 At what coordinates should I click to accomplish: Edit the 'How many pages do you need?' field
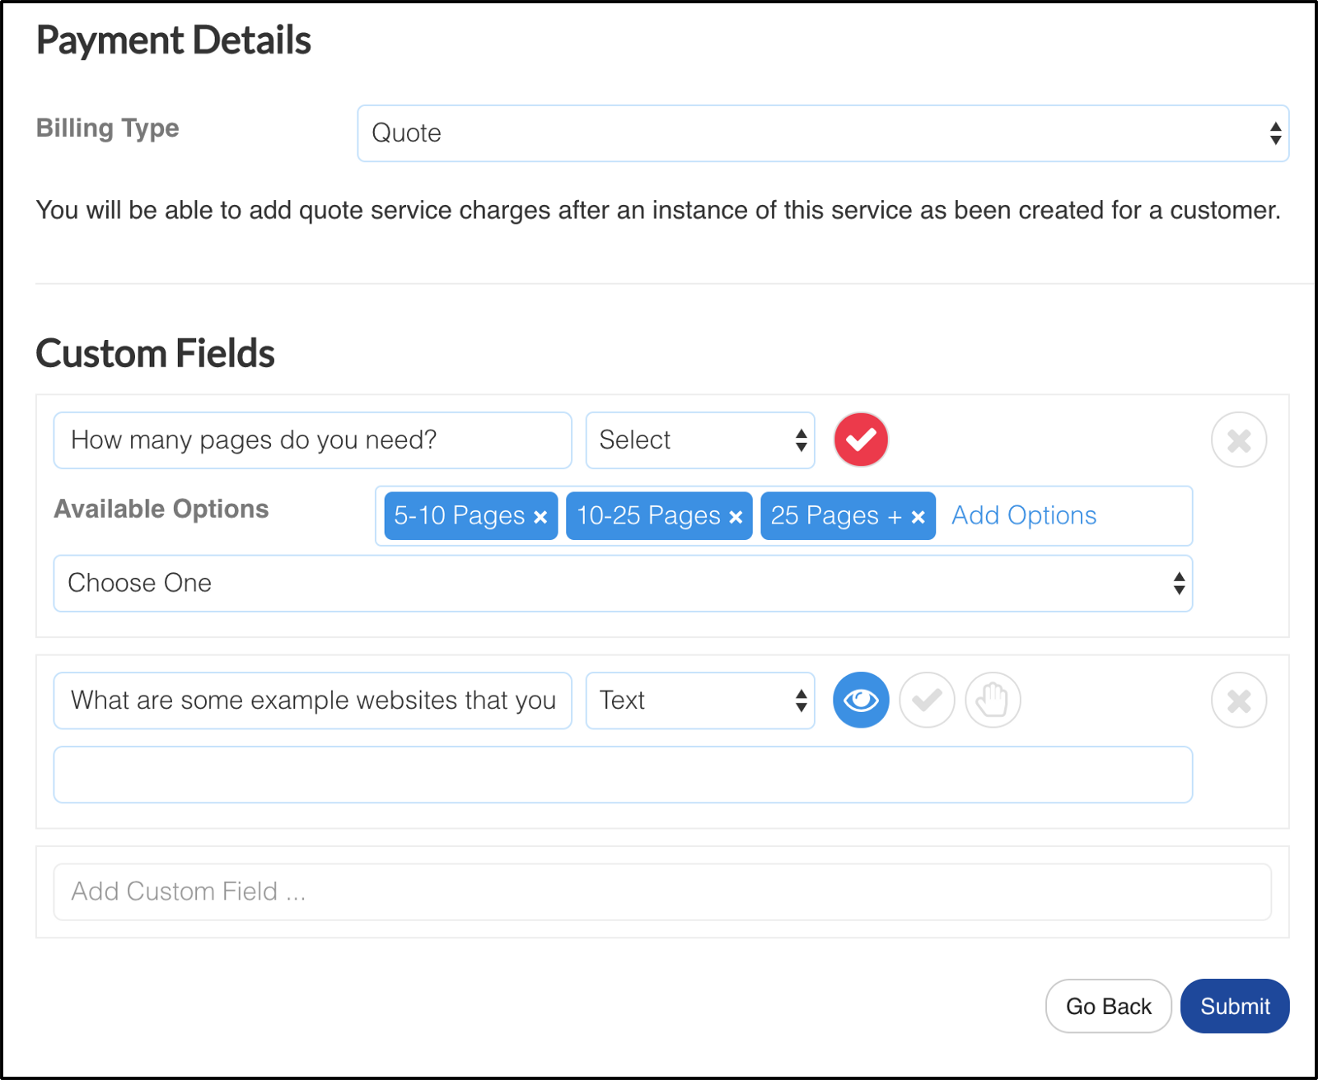[312, 440]
